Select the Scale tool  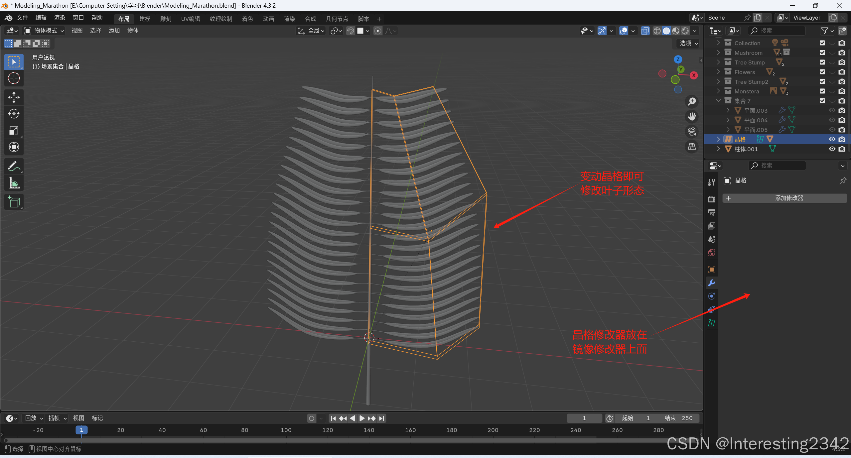14,130
